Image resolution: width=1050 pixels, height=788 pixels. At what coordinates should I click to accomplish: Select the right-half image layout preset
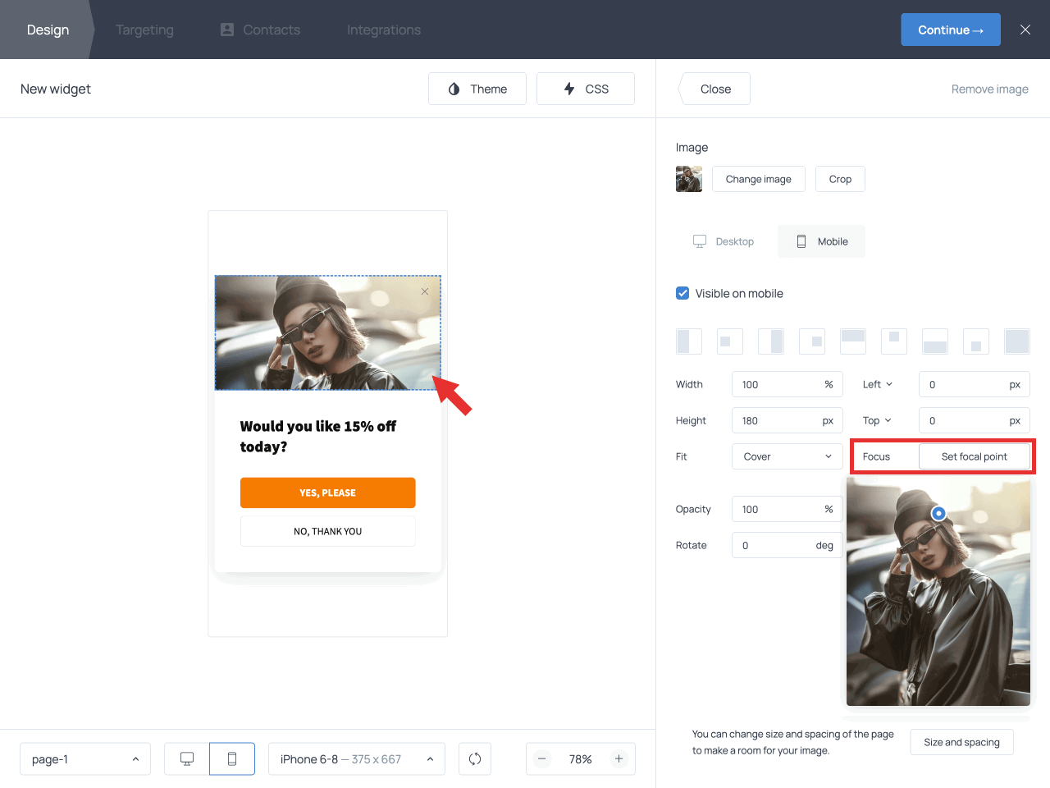[770, 341]
